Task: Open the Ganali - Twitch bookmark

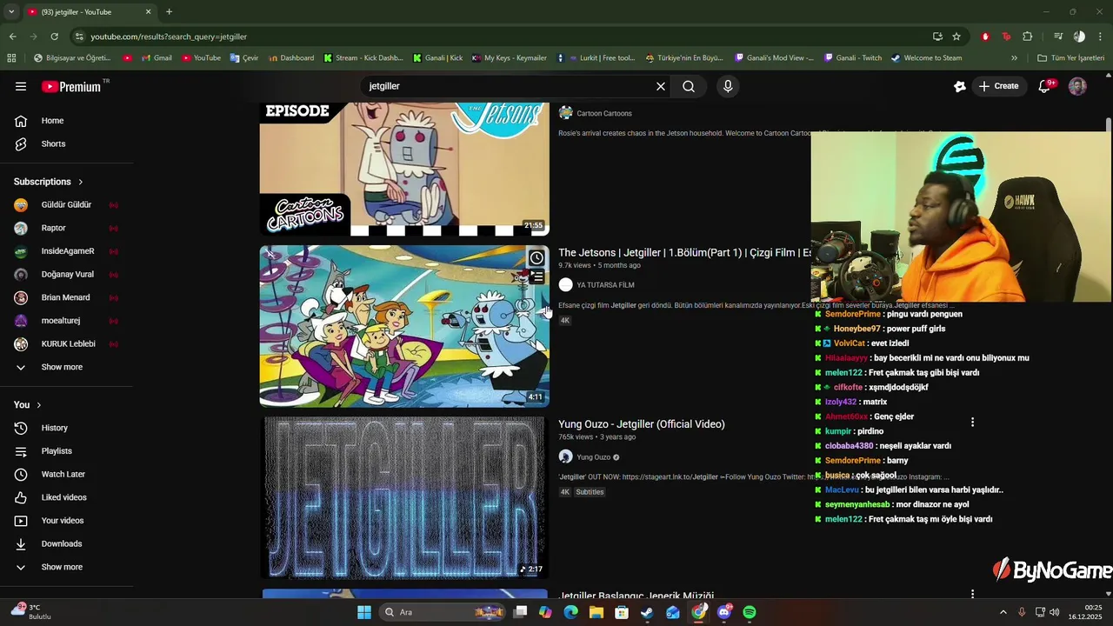Action: (x=851, y=58)
